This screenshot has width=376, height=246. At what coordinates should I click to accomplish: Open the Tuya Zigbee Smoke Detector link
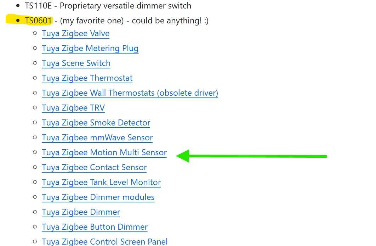(x=96, y=123)
